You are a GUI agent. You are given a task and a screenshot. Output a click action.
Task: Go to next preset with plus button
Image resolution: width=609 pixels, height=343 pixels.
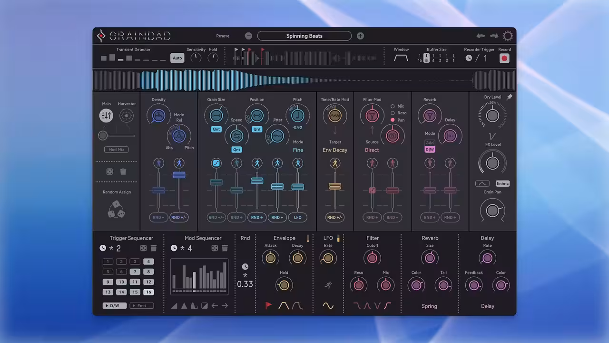point(360,36)
